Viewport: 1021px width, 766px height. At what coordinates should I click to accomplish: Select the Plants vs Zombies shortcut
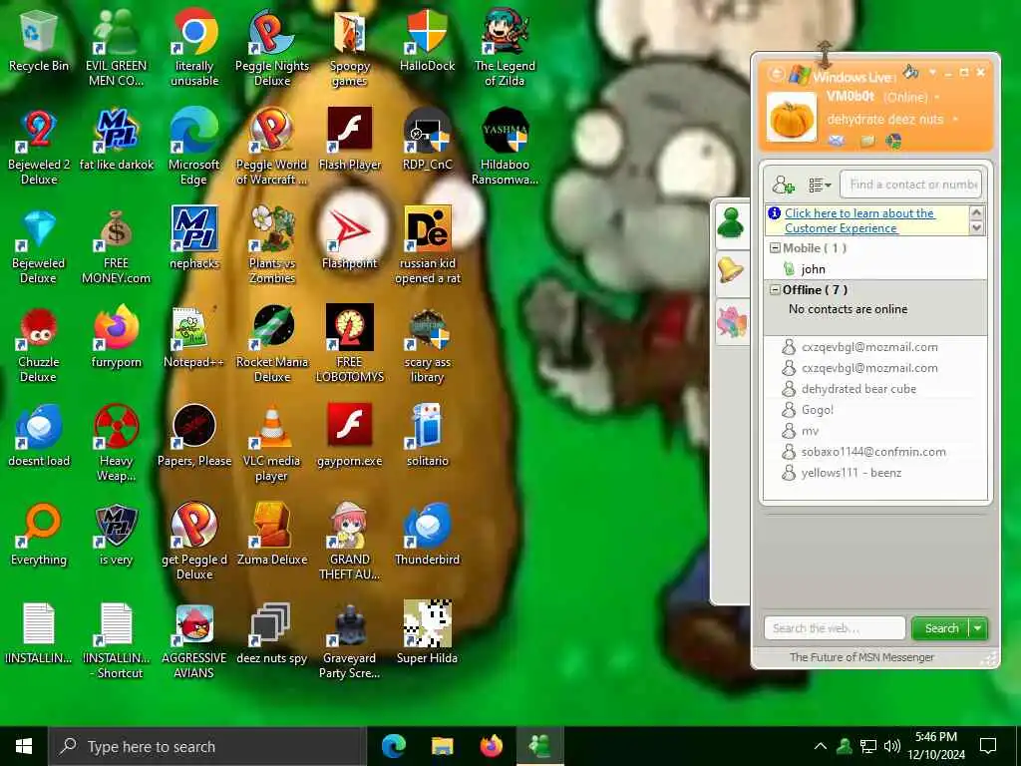pyautogui.click(x=272, y=245)
